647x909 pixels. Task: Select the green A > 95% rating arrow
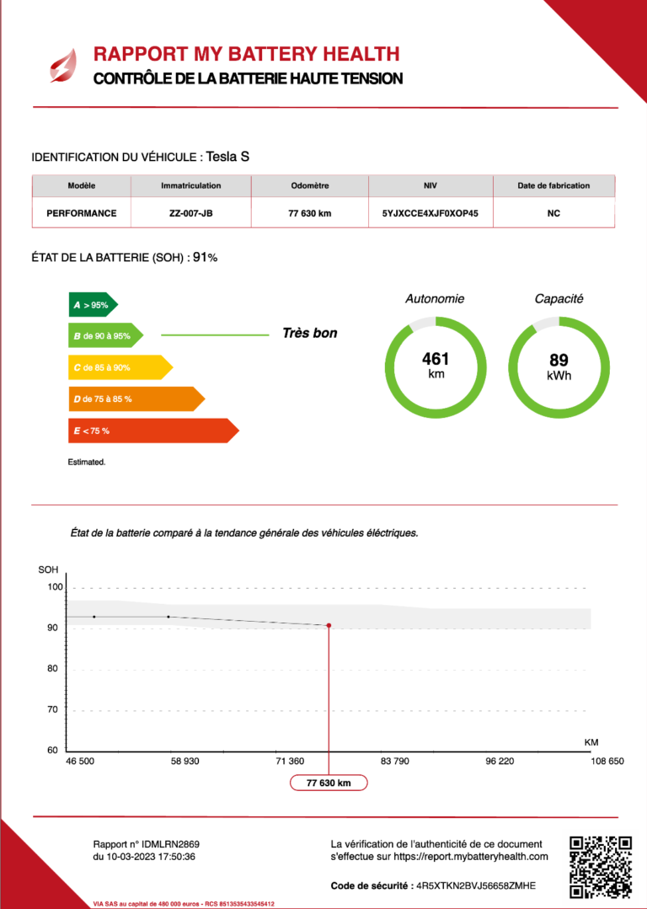click(93, 305)
